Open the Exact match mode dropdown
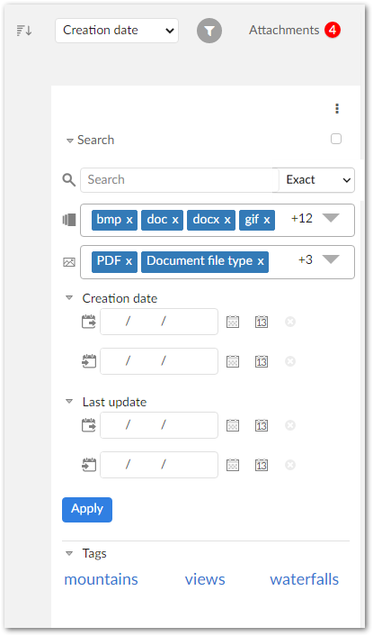This screenshot has width=373, height=636. pyautogui.click(x=316, y=179)
